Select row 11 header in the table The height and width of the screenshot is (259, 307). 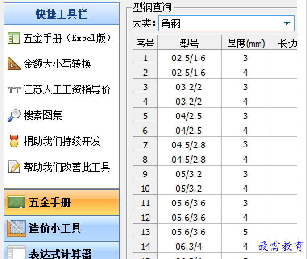[145, 202]
